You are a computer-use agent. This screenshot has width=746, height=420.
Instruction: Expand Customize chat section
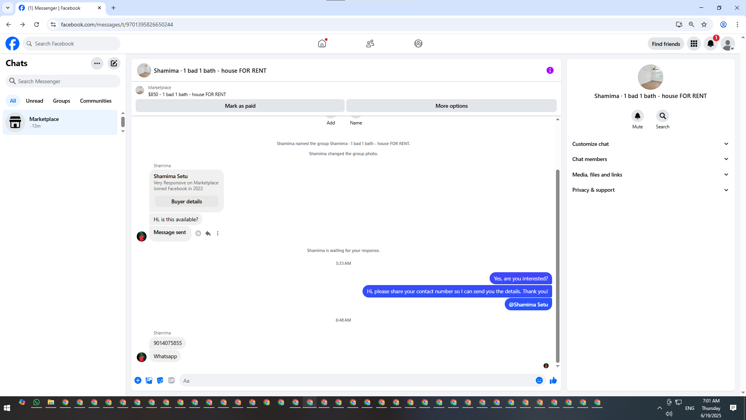coord(650,144)
